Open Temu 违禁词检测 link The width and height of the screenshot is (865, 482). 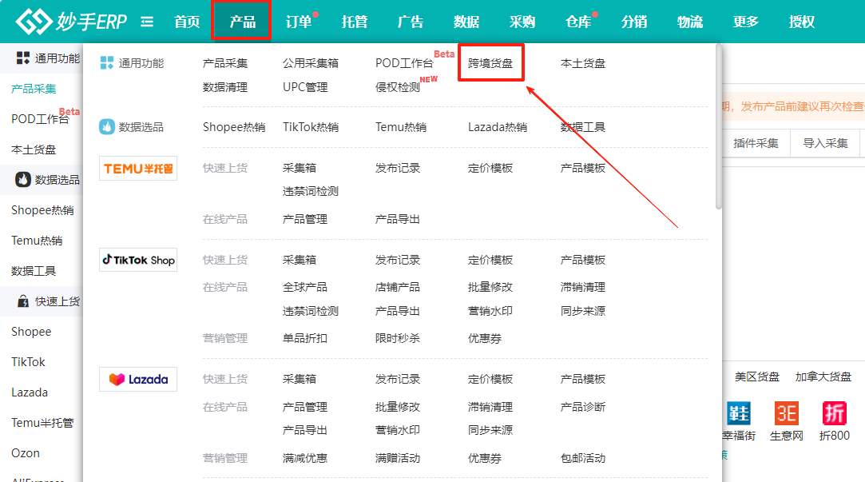click(311, 191)
